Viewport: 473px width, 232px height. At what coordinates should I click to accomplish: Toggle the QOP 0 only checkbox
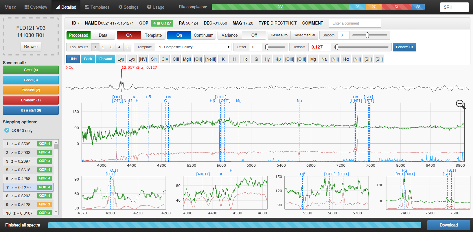click(7, 130)
